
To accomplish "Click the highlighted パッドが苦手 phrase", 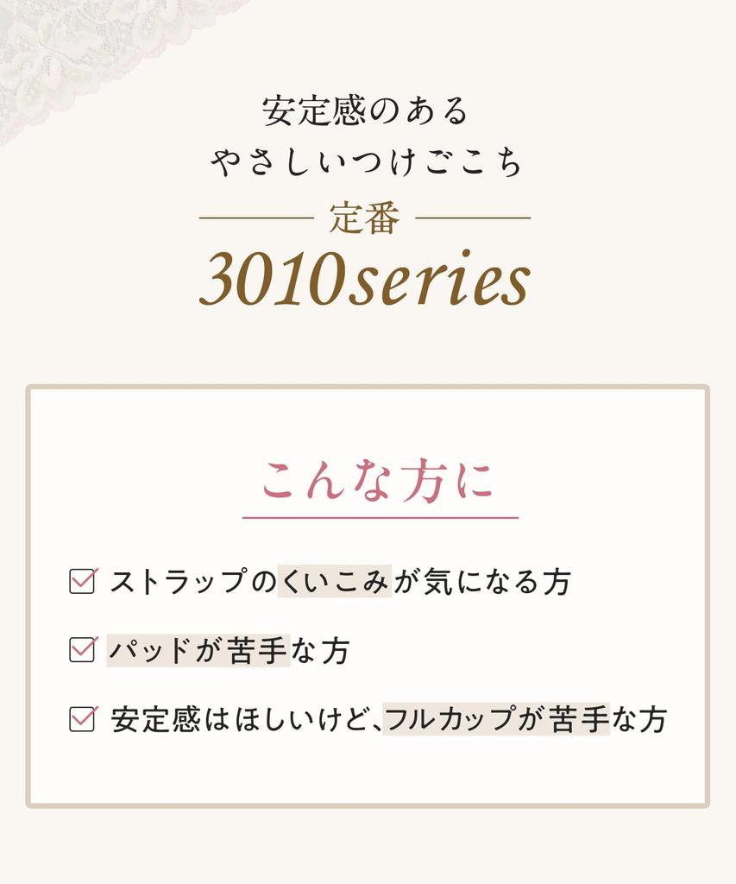I will [198, 651].
